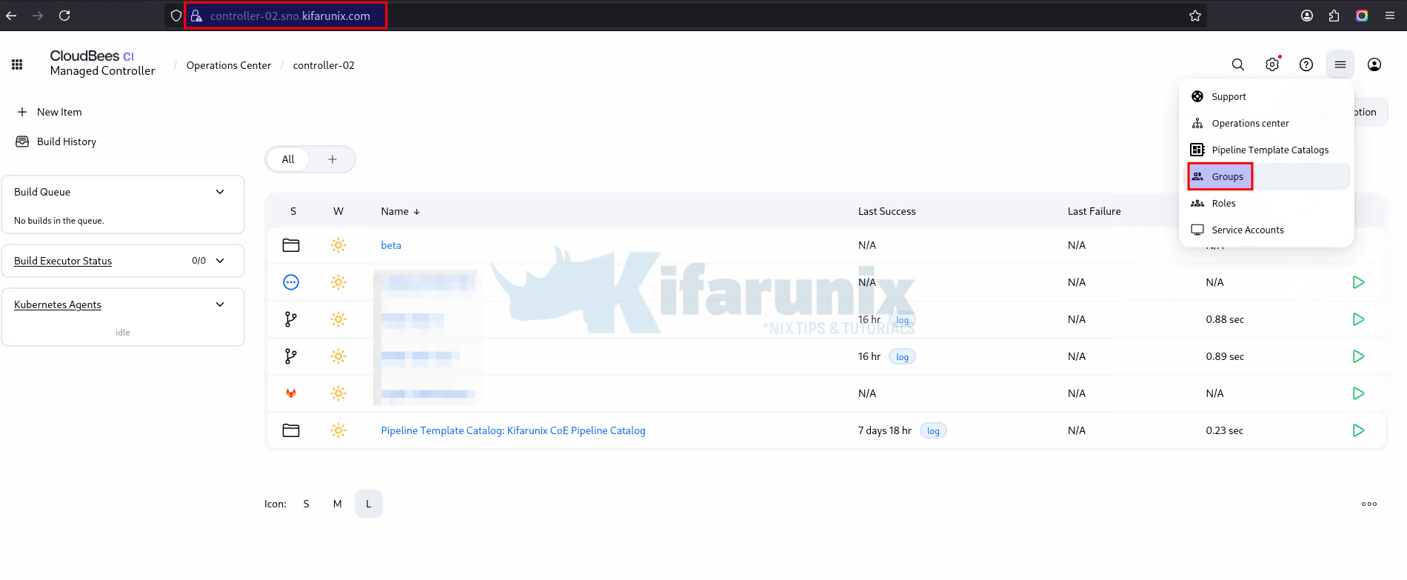Select the All view tab
1407x580 pixels.
pos(288,159)
